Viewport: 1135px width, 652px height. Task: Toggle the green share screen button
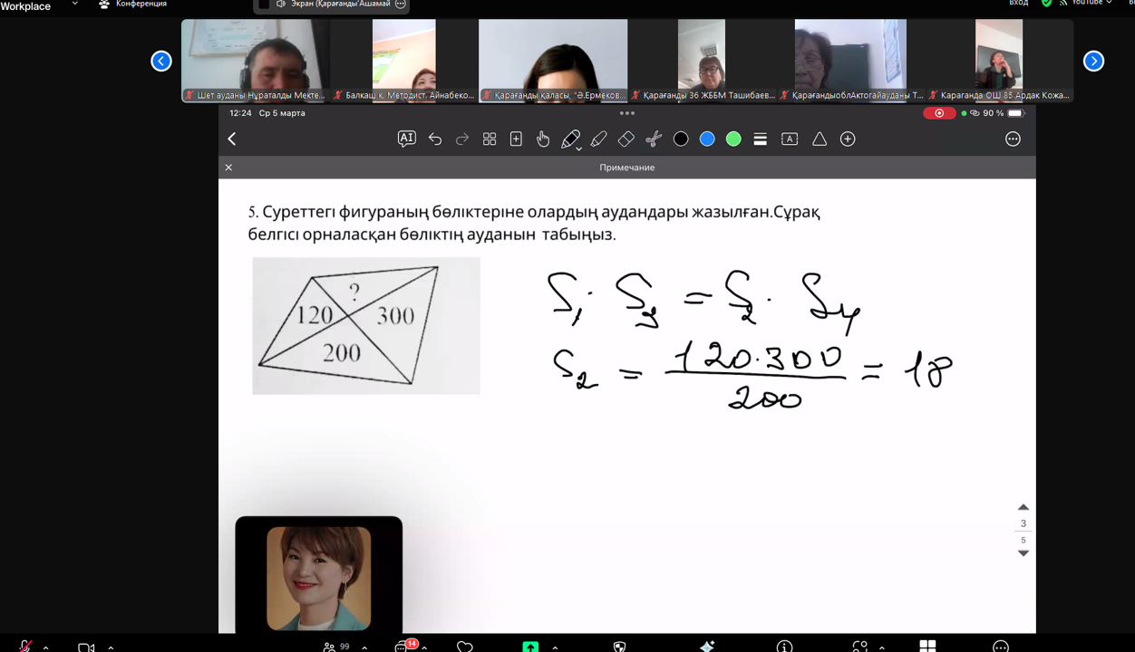530,646
